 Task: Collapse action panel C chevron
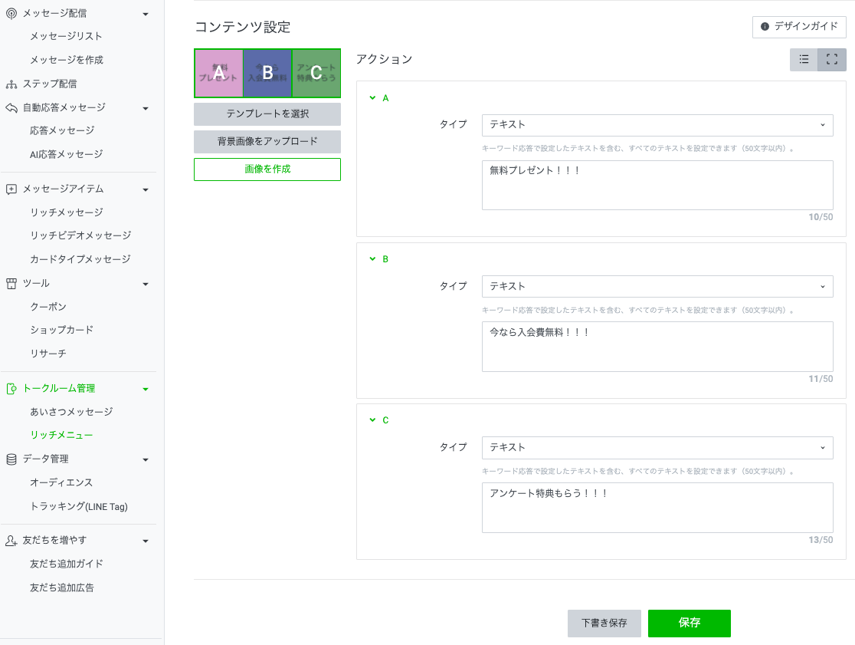click(x=372, y=420)
